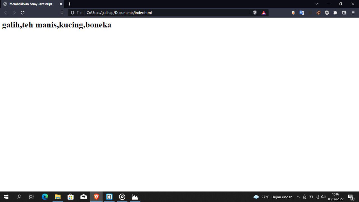The height and width of the screenshot is (202, 359).
Task: Open the Extensions puzzle menu
Action: pos(335,13)
